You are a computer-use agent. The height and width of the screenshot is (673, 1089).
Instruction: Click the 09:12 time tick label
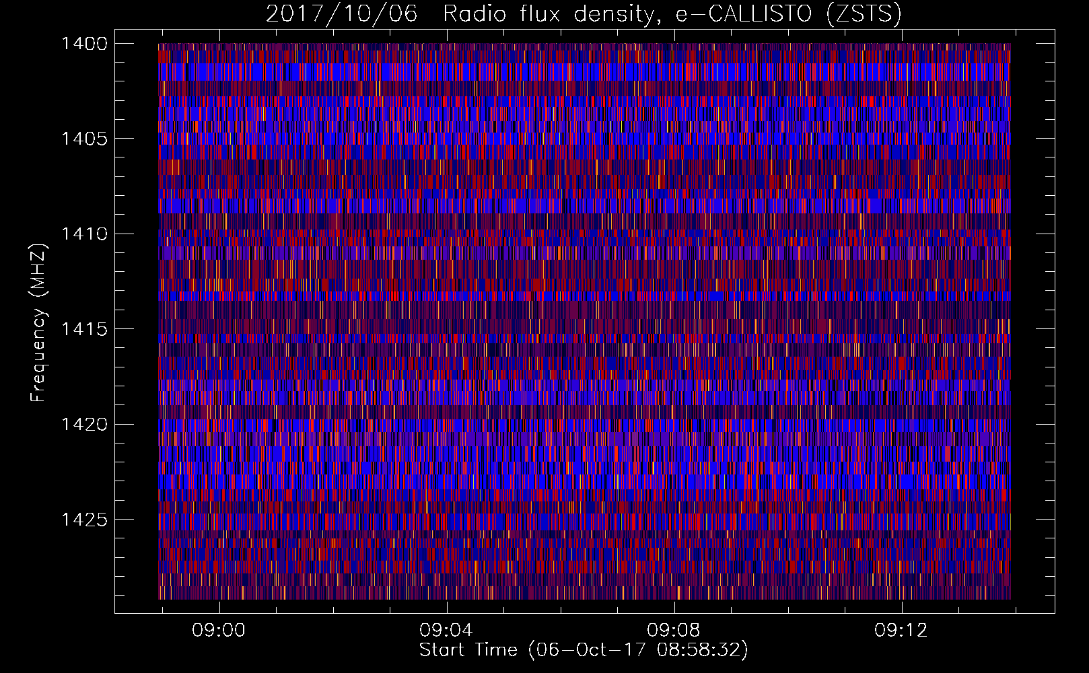pyautogui.click(x=901, y=631)
